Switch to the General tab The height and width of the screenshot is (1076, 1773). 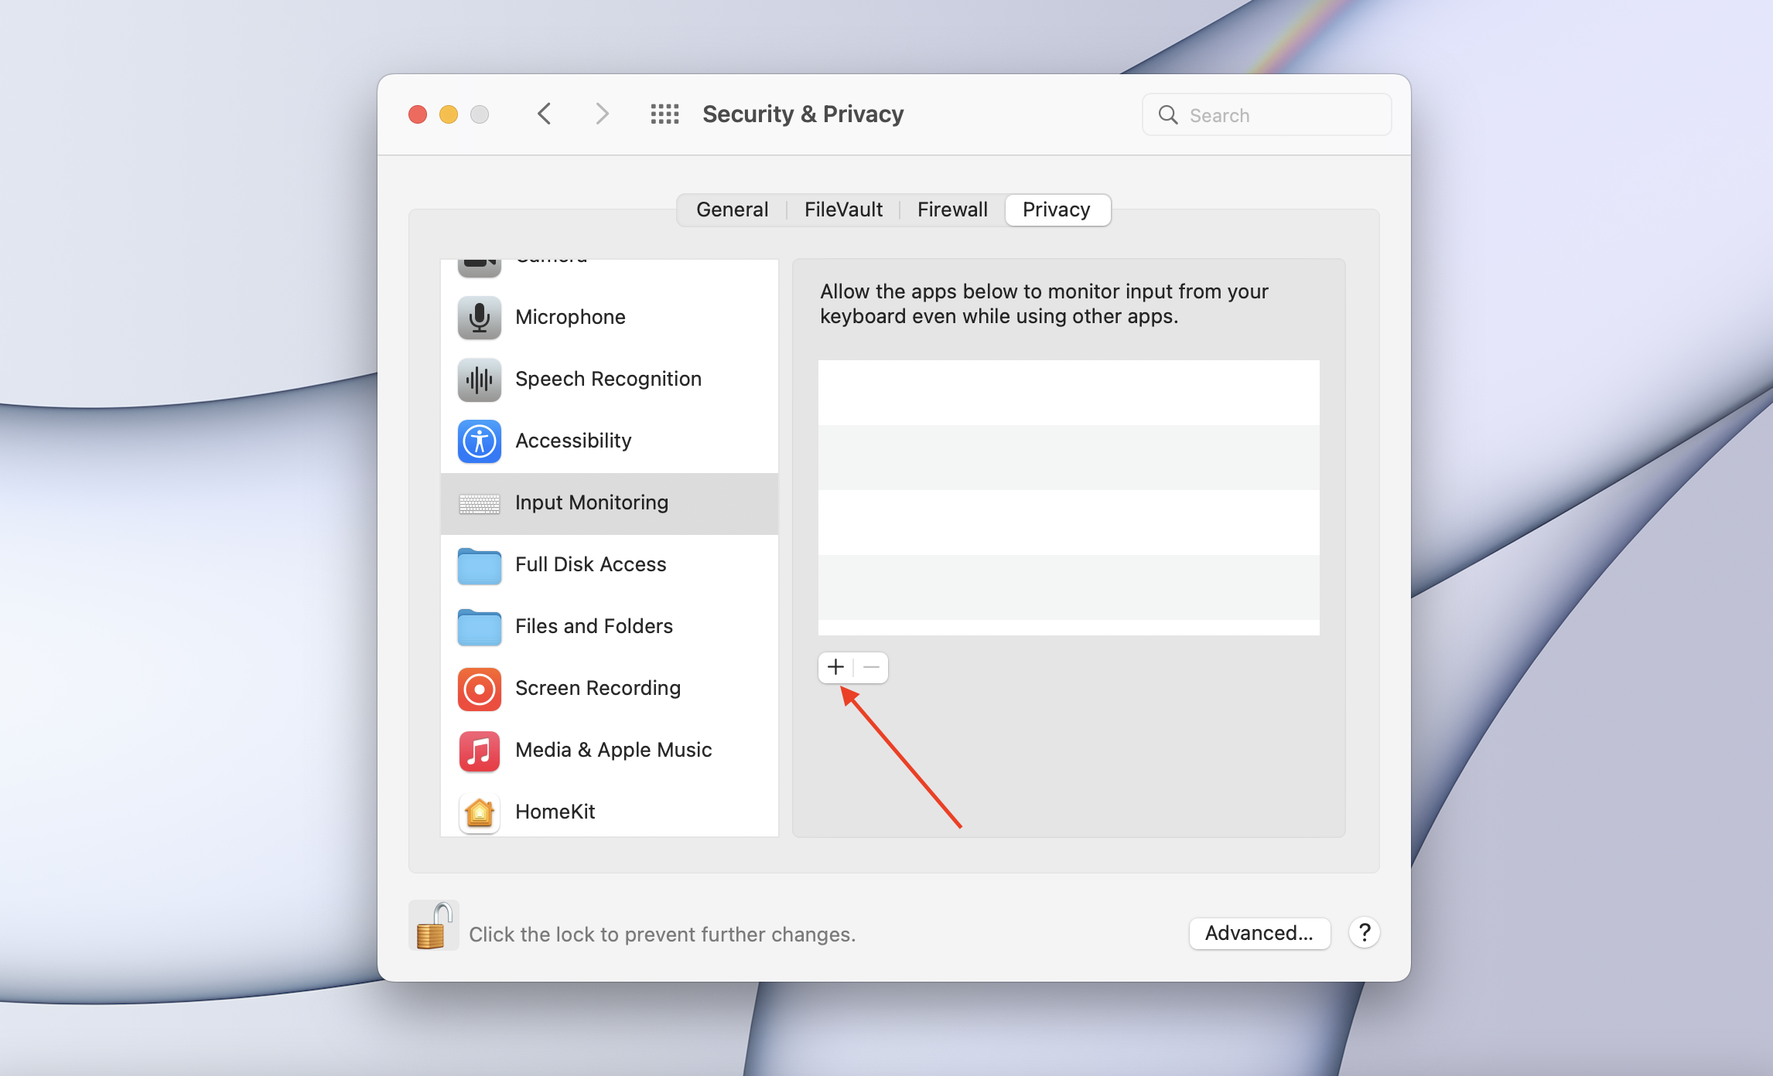[732, 209]
